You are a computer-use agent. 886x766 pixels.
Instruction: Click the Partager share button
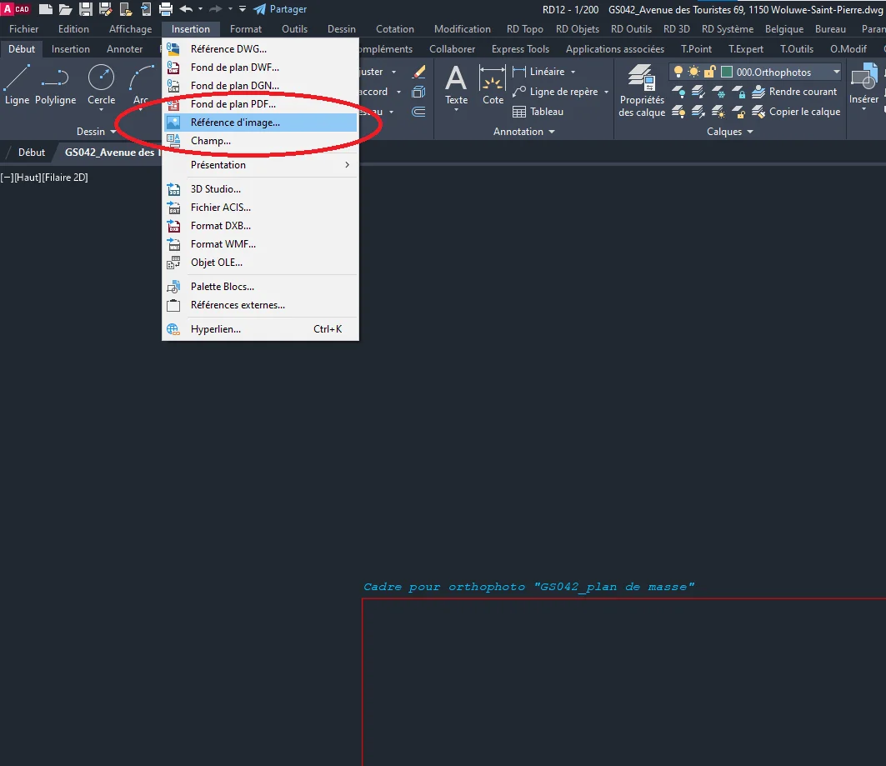280,9
